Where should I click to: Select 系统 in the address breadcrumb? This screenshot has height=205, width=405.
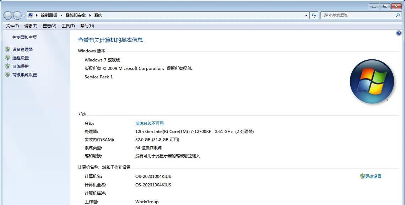pyautogui.click(x=98, y=15)
